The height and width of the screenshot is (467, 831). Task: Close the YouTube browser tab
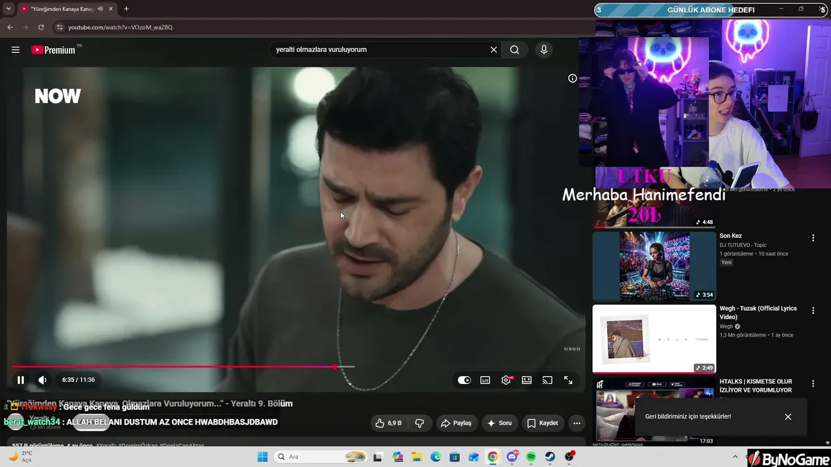point(110,9)
